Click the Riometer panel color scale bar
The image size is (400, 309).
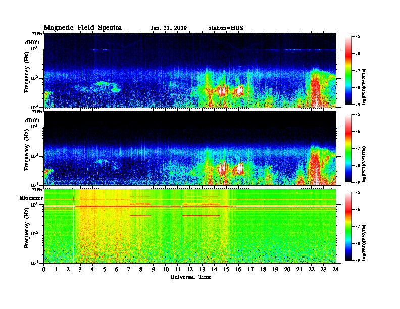click(348, 226)
